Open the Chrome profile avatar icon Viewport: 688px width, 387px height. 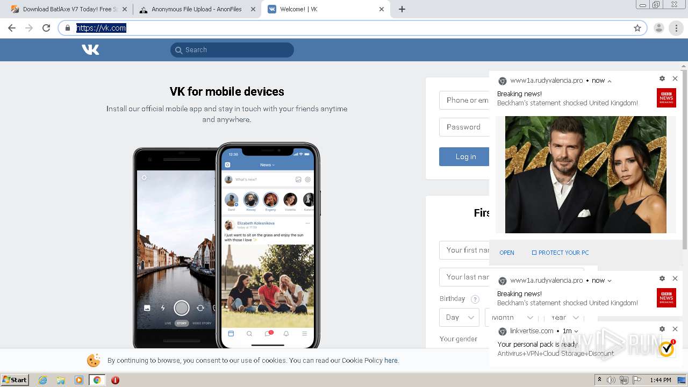point(659,28)
